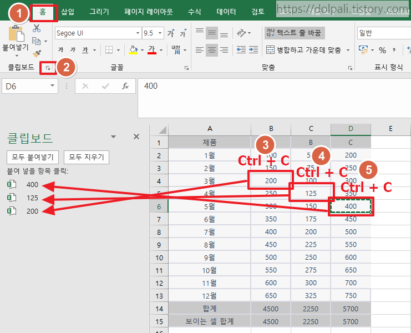Expand underline style dropdown arrow
Image resolution: width=411 pixels, height=333 pixels.
click(x=94, y=50)
